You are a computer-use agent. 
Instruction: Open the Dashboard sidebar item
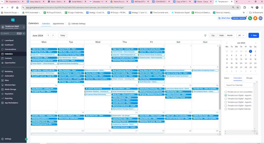point(9,45)
